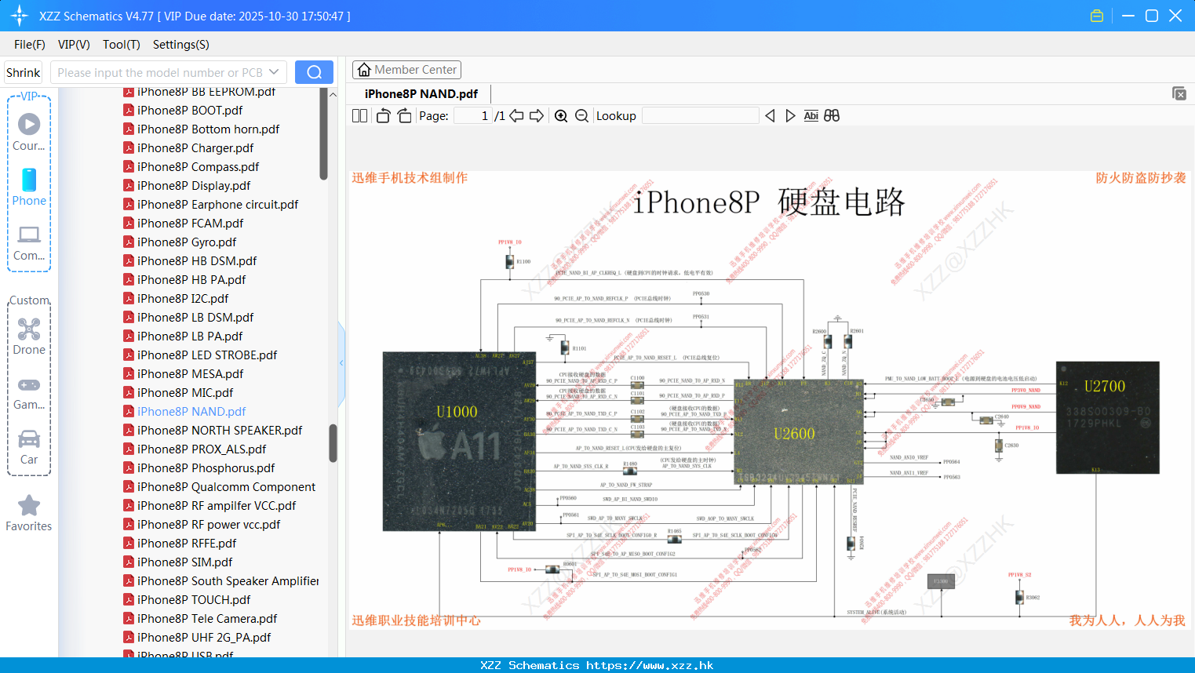Click the Page number input field
This screenshot has width=1195, height=673.
[472, 116]
